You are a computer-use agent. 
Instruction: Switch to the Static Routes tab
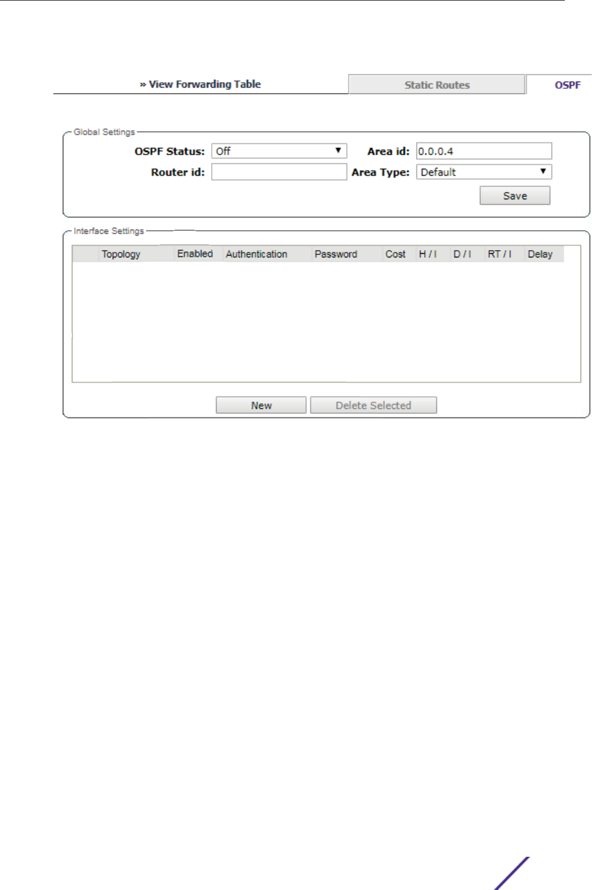point(436,85)
